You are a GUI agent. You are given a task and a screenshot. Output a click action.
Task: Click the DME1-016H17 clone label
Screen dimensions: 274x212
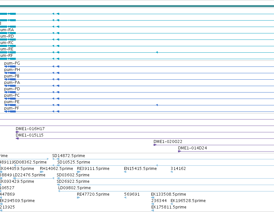[30, 129]
